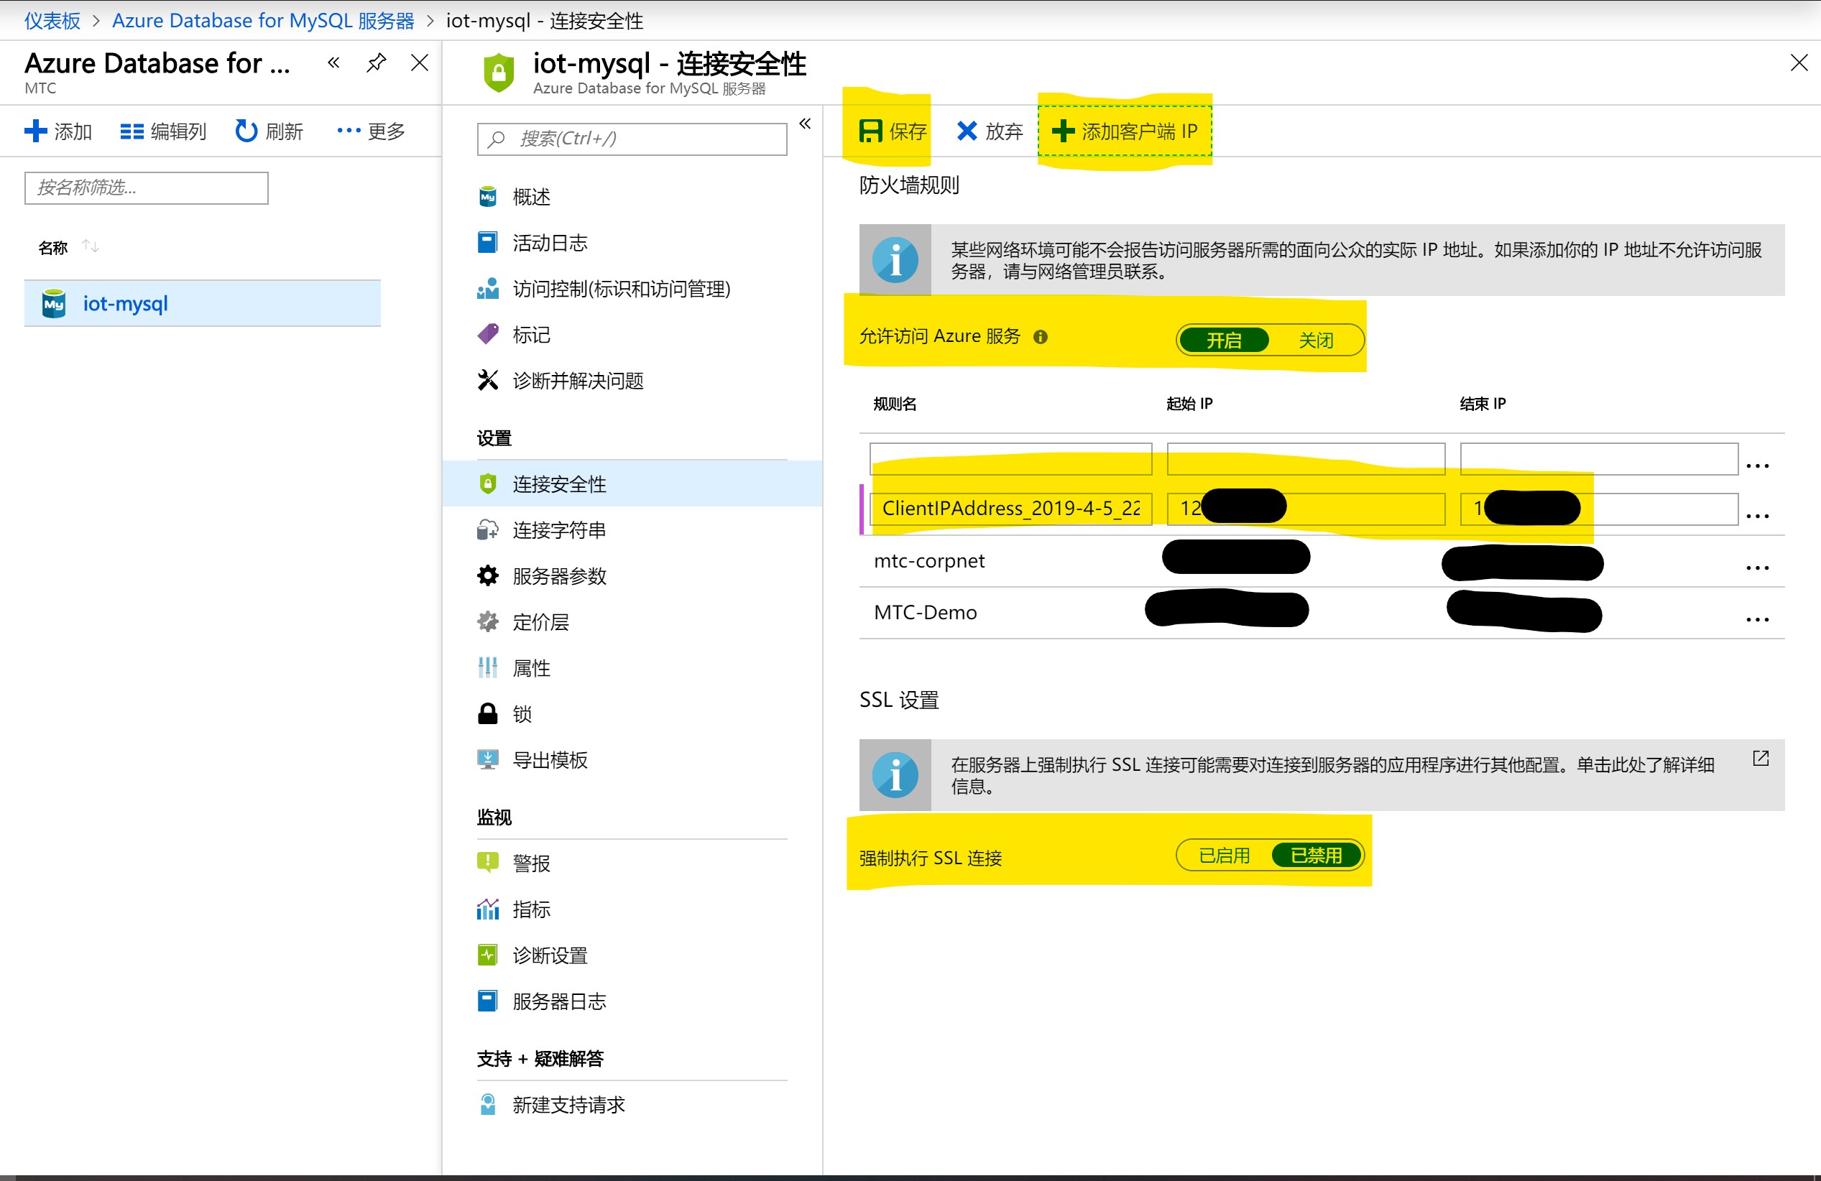The width and height of the screenshot is (1821, 1181).
Task: Pin the server list blade
Action: point(376,62)
